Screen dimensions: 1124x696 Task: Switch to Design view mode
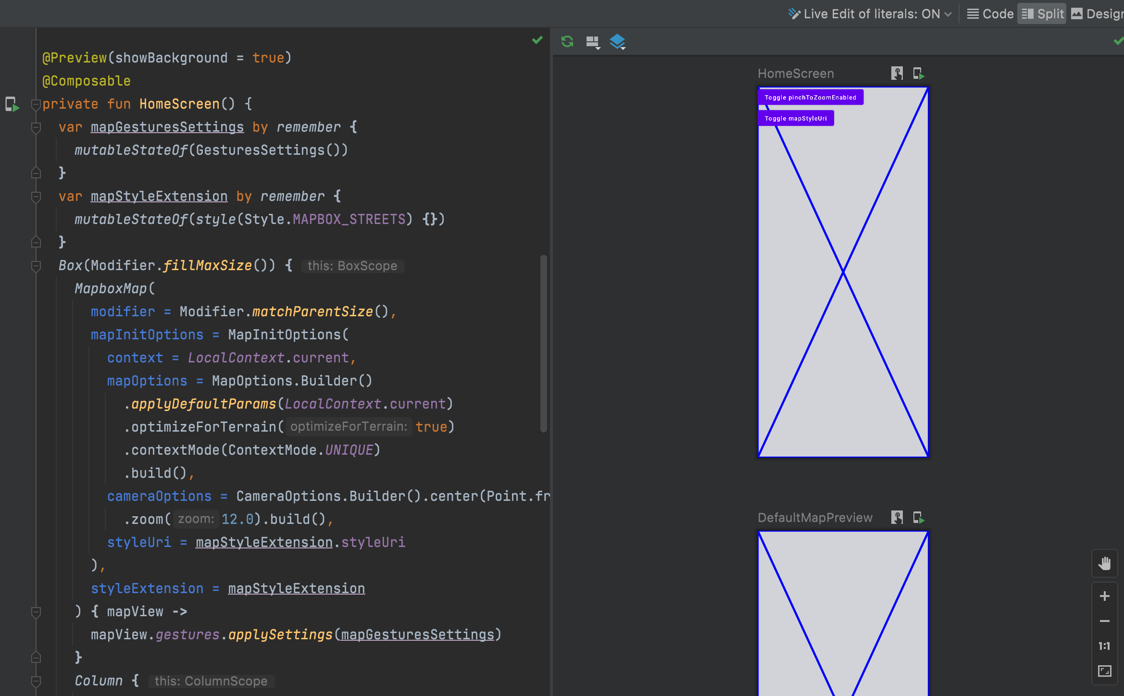click(x=1098, y=14)
